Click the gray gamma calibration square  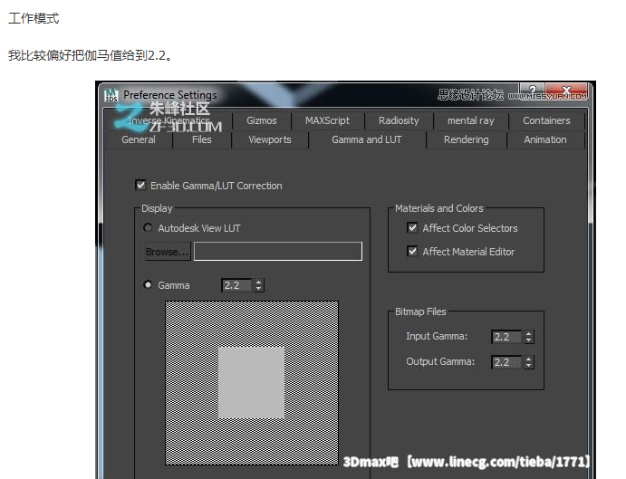click(x=251, y=382)
